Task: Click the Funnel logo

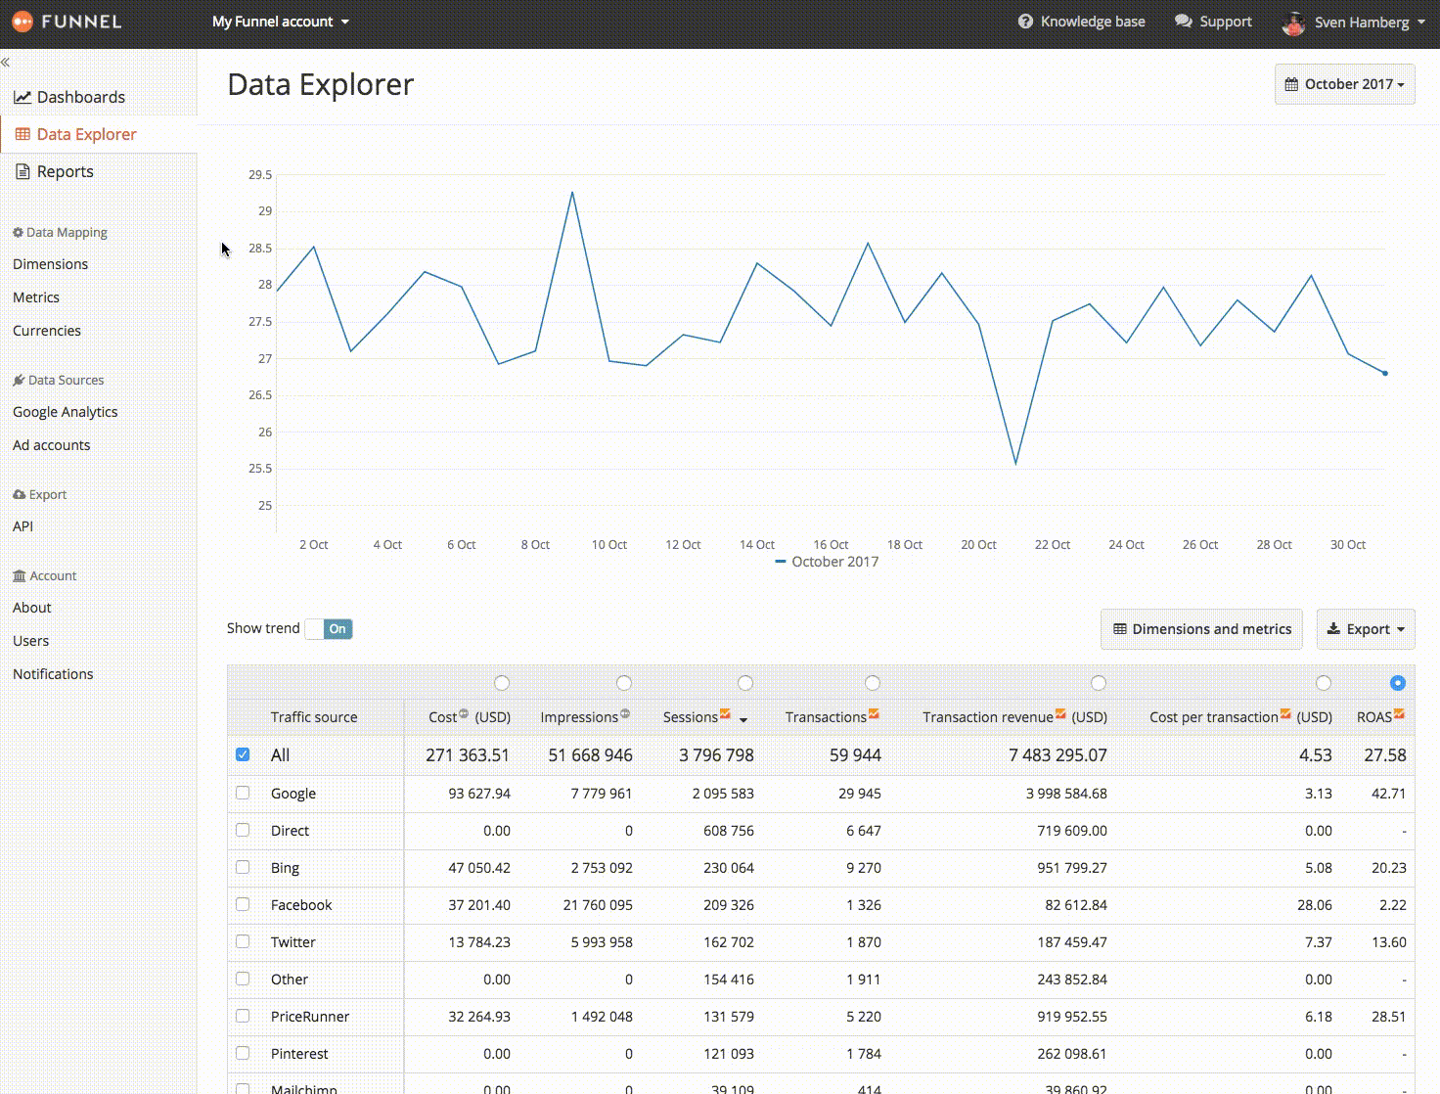Action: (x=67, y=21)
